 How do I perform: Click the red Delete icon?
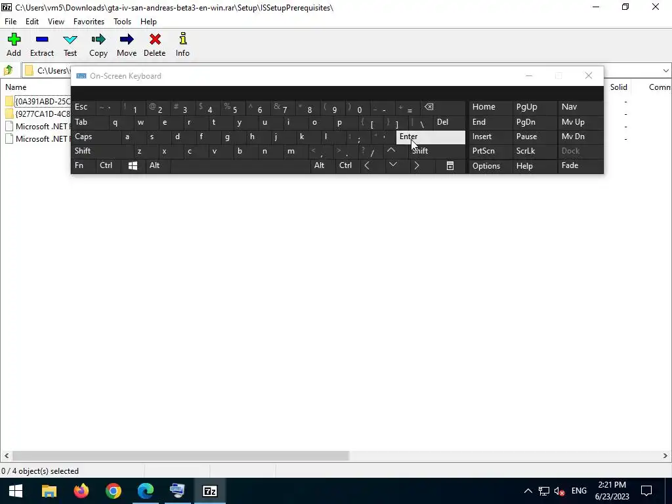(155, 45)
